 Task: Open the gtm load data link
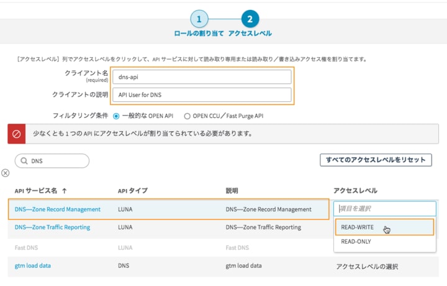(x=33, y=265)
